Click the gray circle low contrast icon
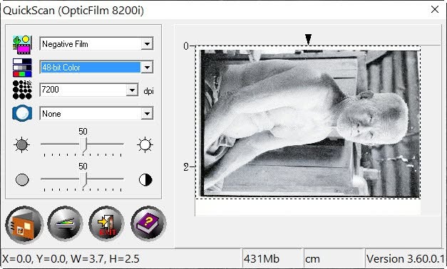The height and width of the screenshot is (269, 447). pos(22,179)
